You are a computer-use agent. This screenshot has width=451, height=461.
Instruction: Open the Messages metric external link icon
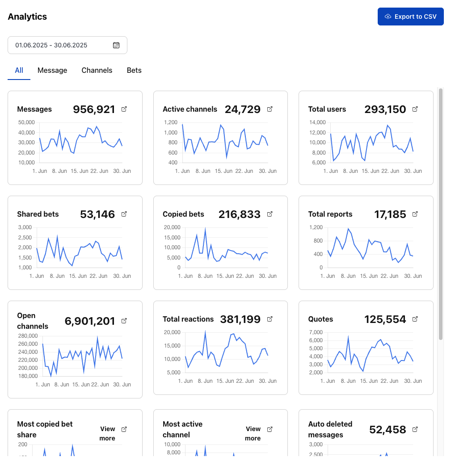click(124, 109)
